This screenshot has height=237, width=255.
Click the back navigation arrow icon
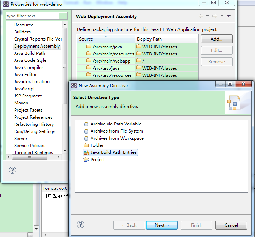[201, 16]
